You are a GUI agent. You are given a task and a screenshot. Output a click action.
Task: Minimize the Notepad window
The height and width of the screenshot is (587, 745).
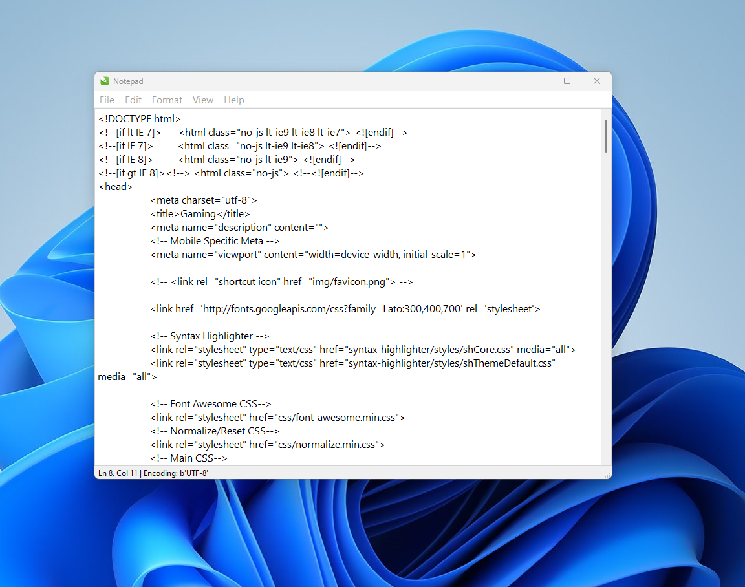point(537,81)
